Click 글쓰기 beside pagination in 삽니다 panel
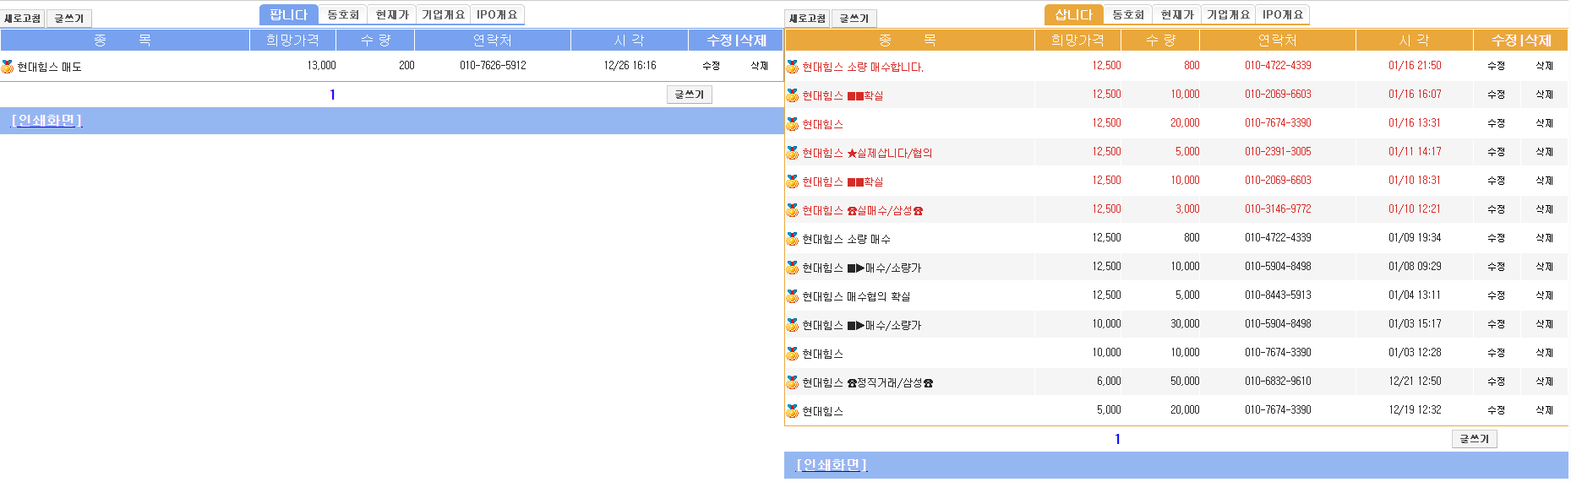Image resolution: width=1571 pixels, height=482 pixels. [1475, 439]
